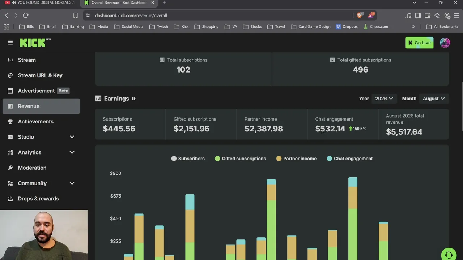Open the support chat headset icon
This screenshot has width=463, height=260.
pos(449,255)
